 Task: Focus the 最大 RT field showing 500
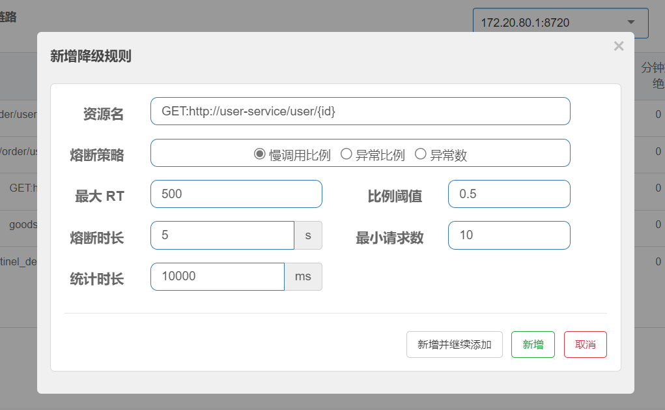coord(236,194)
